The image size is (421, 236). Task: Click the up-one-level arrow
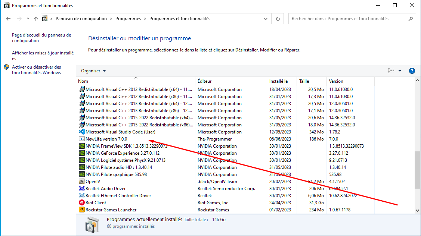coord(36,19)
